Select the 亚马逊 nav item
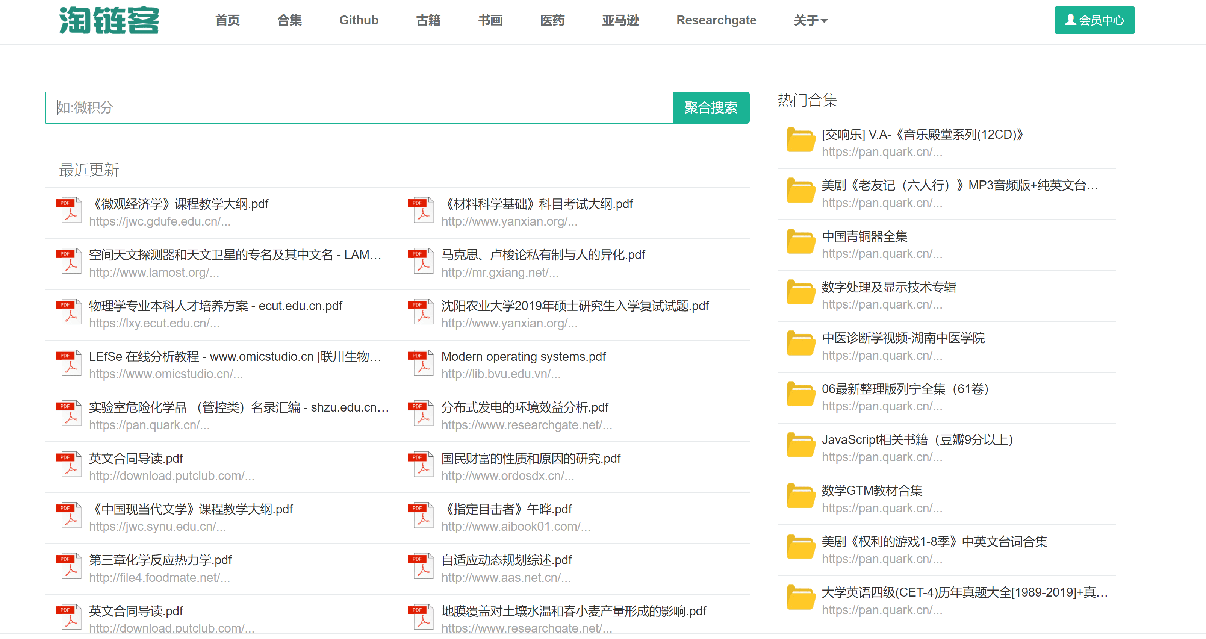Screen dimensions: 1206x639 pyautogui.click(x=620, y=20)
